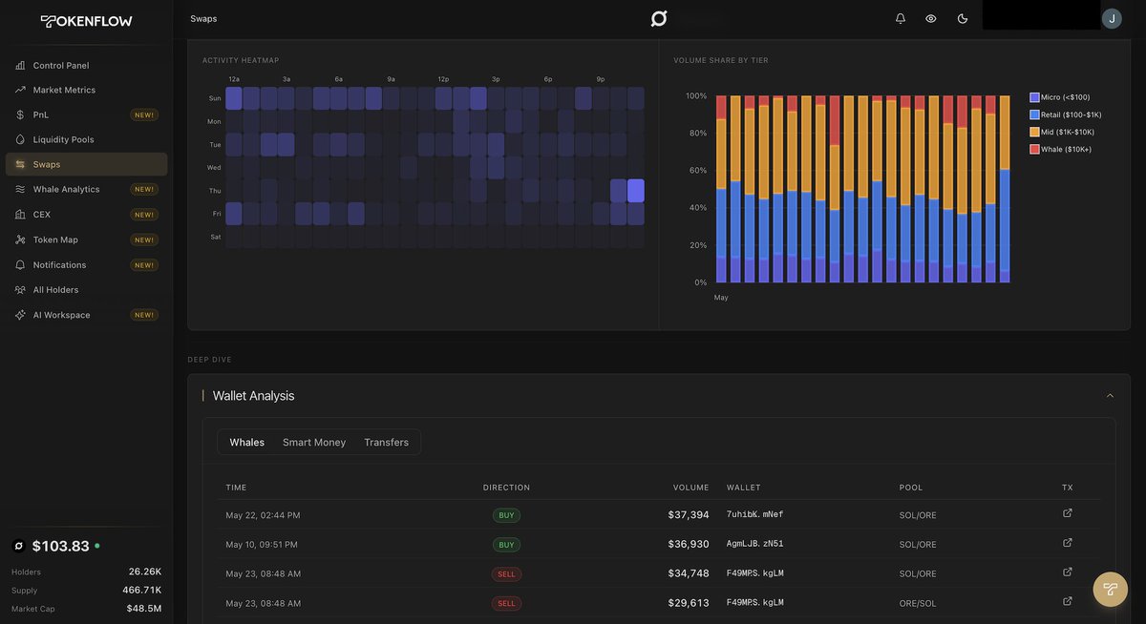
Task: Open wallet AgmLJB..zN51
Action: [x=754, y=544]
